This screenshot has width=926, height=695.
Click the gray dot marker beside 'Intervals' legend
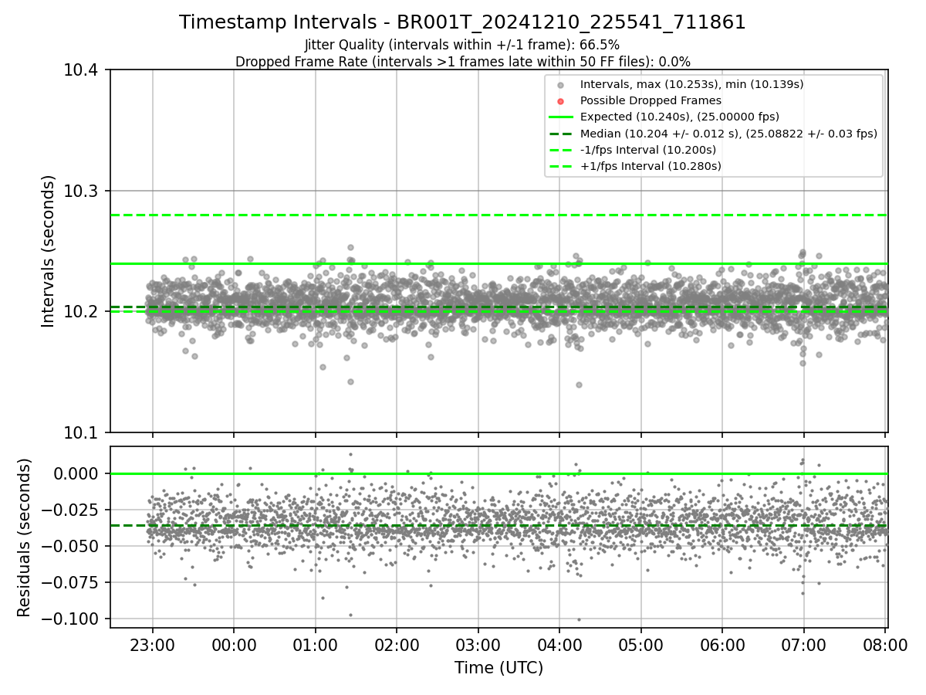click(561, 85)
